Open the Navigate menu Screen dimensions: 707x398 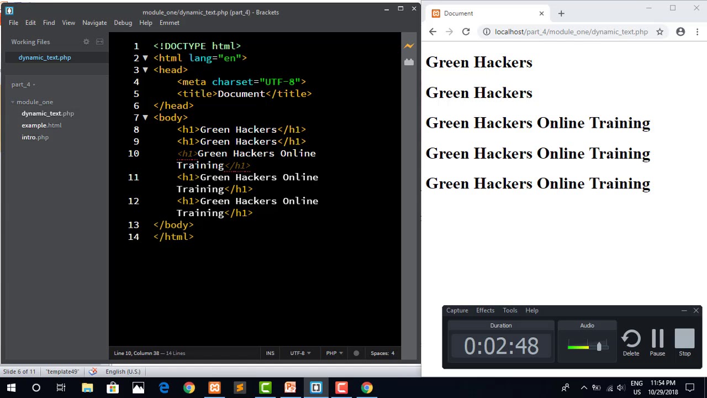click(94, 23)
